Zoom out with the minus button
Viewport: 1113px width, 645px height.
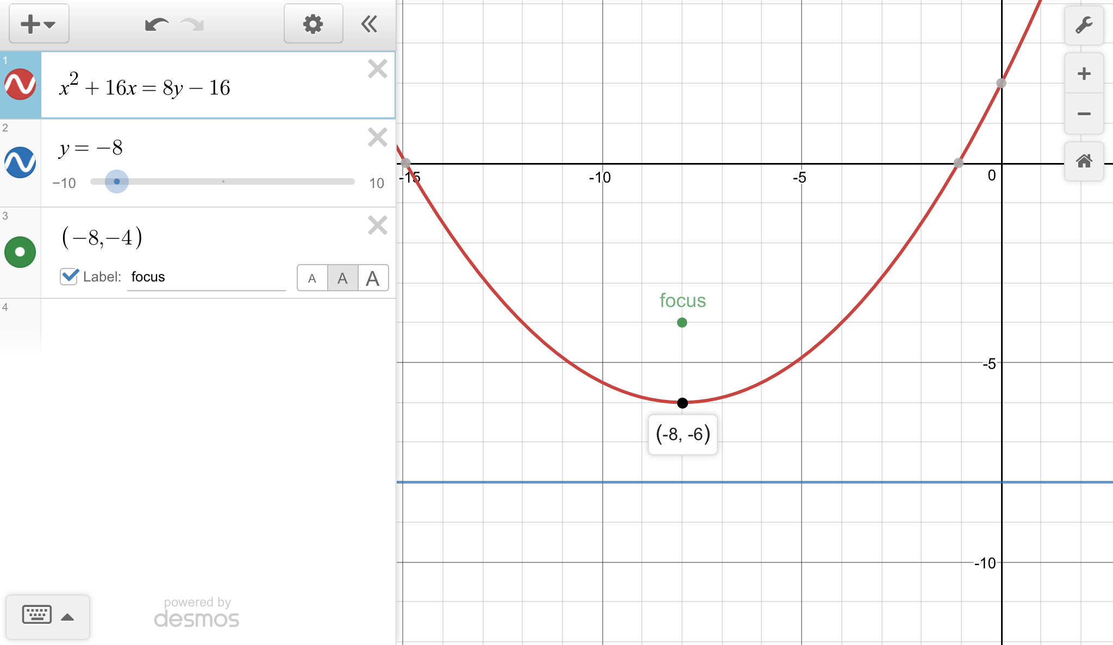[x=1084, y=114]
